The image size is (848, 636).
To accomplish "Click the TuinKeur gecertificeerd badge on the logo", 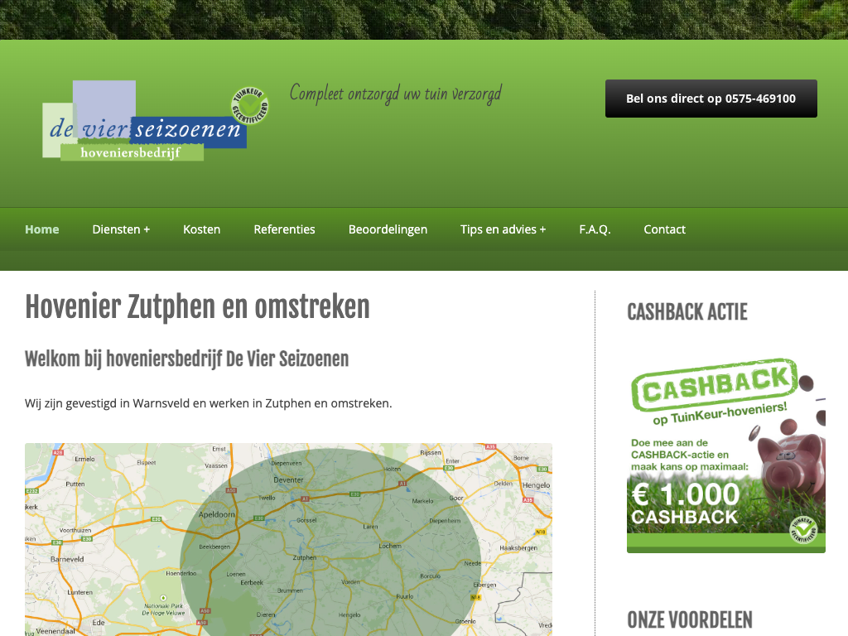I will coord(249,108).
